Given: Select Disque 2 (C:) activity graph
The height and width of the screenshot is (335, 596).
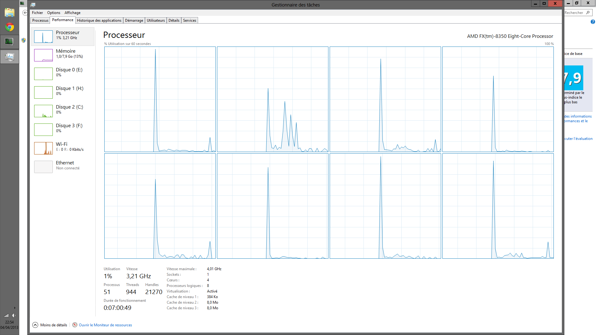Looking at the screenshot, I should click(x=43, y=111).
